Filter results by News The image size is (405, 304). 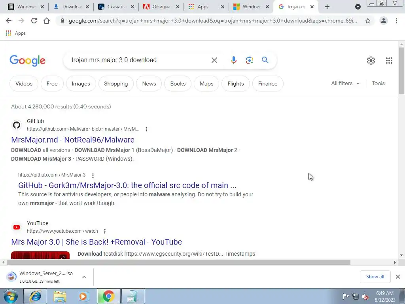(x=149, y=84)
